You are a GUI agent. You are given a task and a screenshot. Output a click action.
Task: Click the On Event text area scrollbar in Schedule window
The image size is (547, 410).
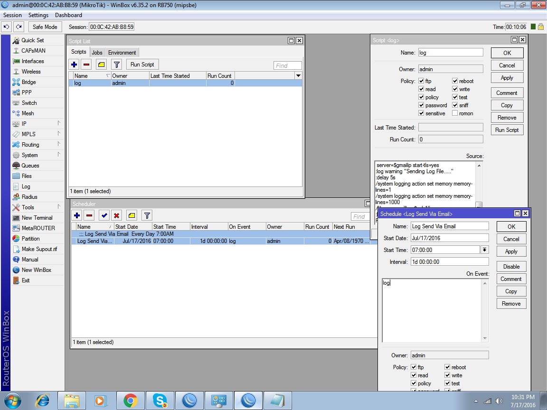(x=484, y=311)
